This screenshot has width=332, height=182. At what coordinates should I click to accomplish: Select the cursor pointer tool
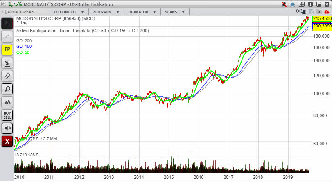click(7, 23)
